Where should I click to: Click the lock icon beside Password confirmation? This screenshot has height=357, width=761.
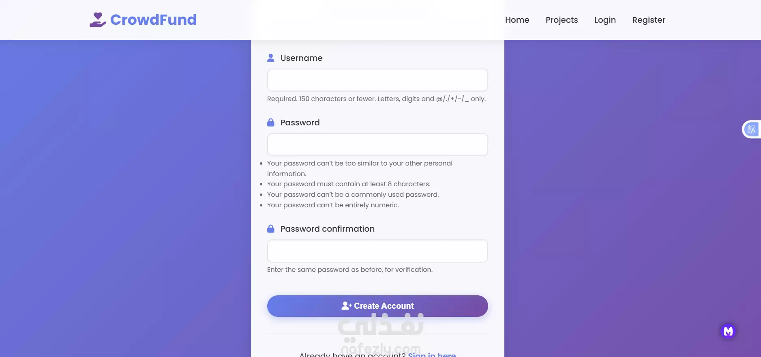[271, 229]
